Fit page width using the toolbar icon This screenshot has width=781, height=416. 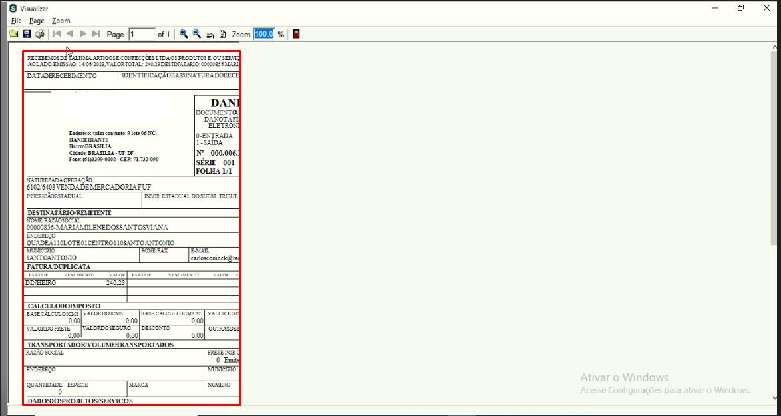(210, 35)
